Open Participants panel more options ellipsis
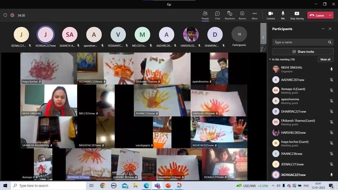 point(323,29)
